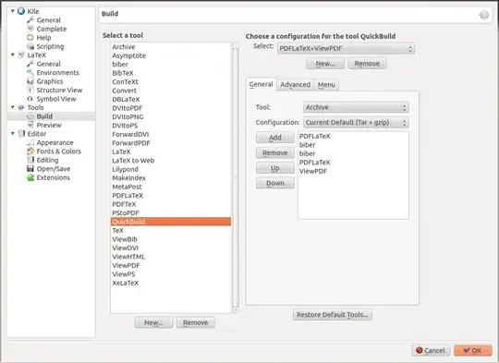Collapse the Tools tree section
This screenshot has height=363, width=499.
coord(13,107)
